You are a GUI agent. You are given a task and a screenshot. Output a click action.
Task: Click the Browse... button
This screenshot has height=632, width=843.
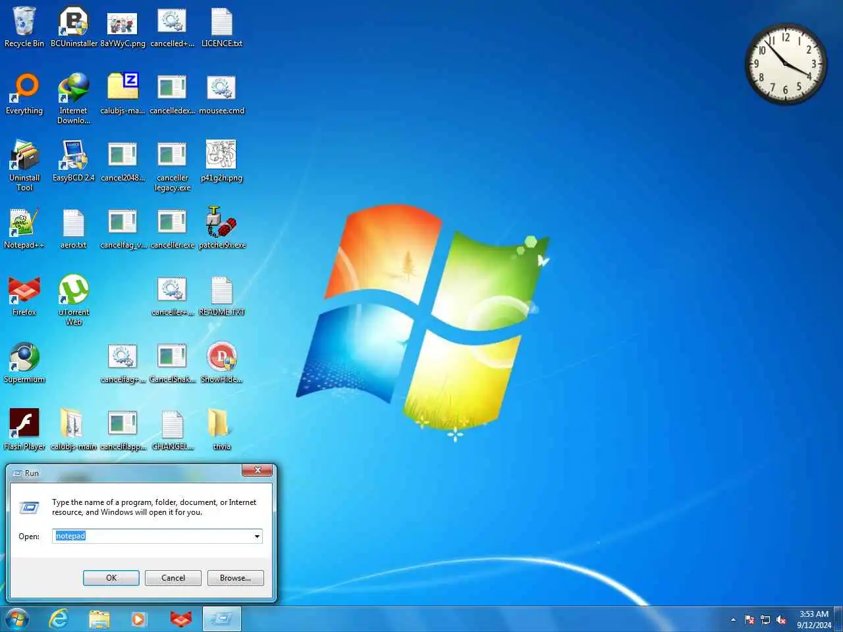point(235,578)
